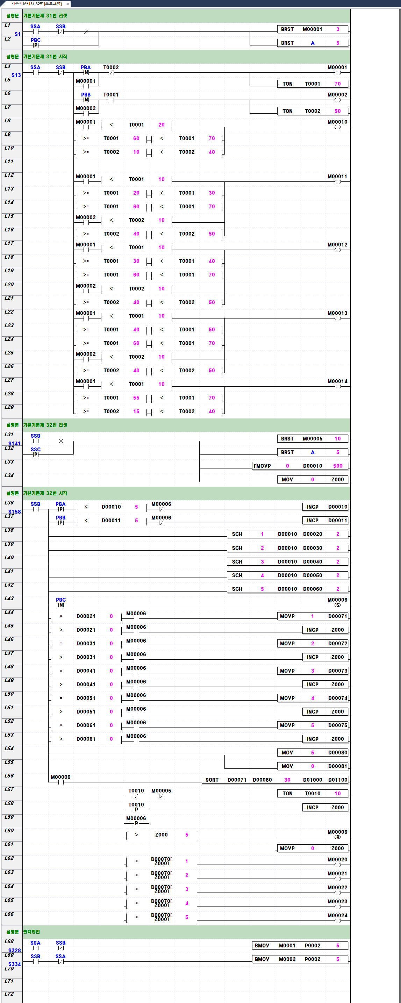Screen dimensions: 401x1003
Task: Select the BMOV M0001 P0002 instruction
Action: [x=300, y=945]
